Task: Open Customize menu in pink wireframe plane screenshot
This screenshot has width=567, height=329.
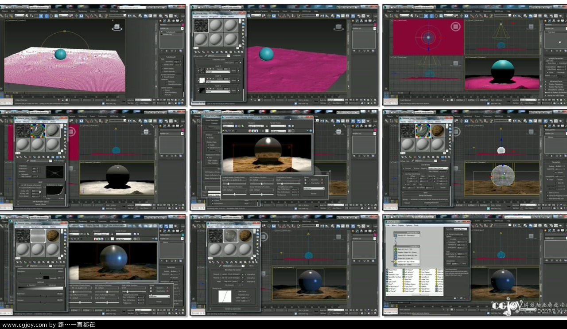Action: pos(102,11)
